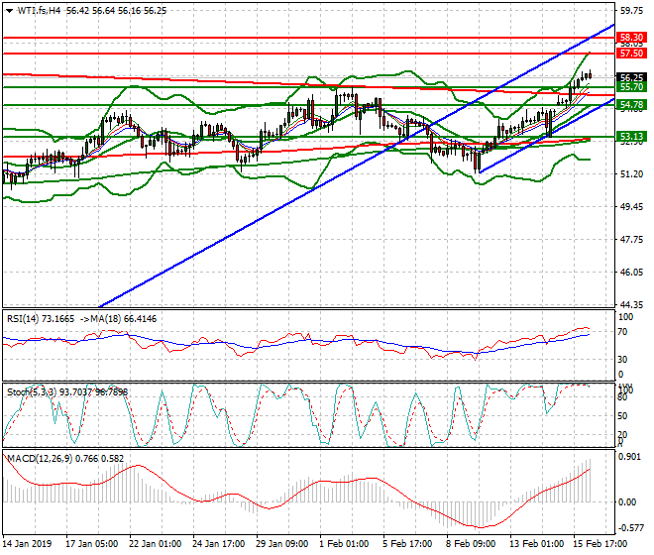This screenshot has width=654, height=555.
Task: Click the 46.05 price axis value
Action: click(631, 273)
